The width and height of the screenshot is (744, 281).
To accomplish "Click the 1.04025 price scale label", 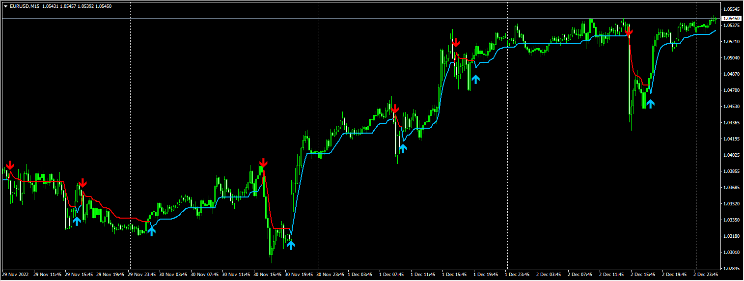I will (x=732, y=155).
